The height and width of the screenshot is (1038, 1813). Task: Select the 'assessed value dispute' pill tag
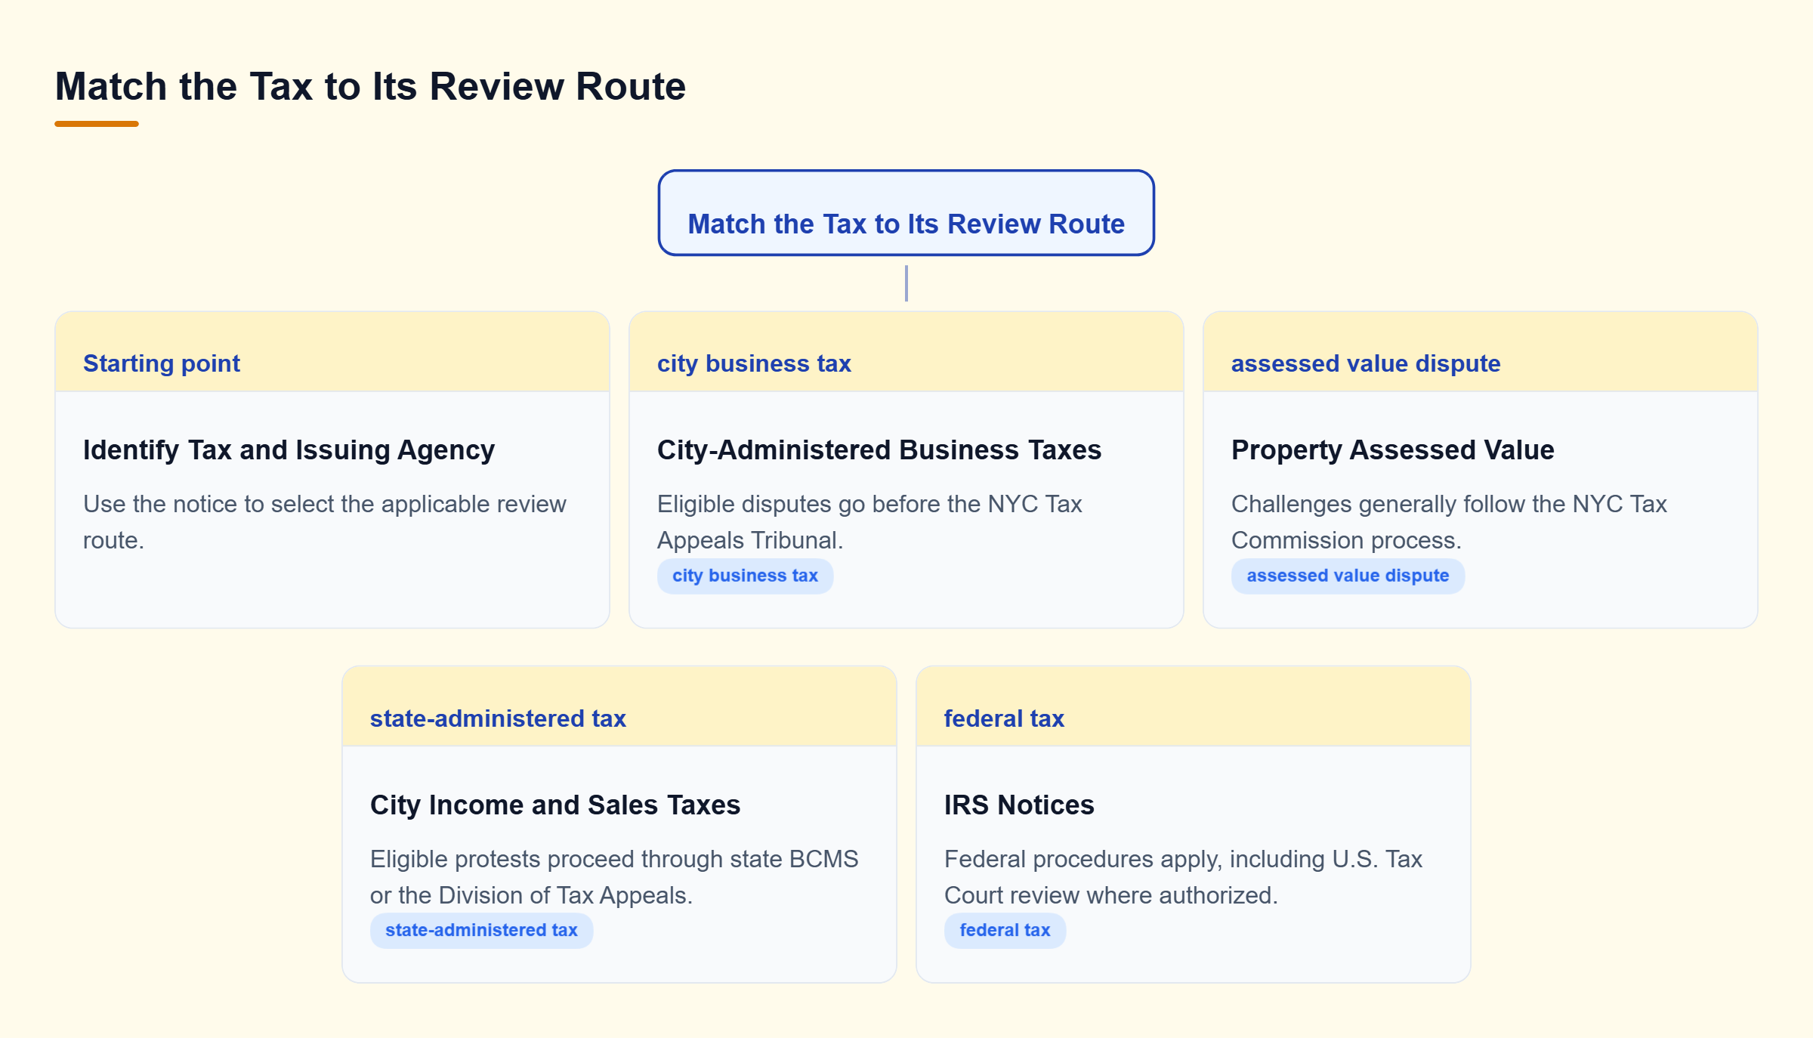(x=1348, y=576)
